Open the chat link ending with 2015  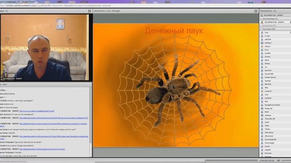coord(54,118)
